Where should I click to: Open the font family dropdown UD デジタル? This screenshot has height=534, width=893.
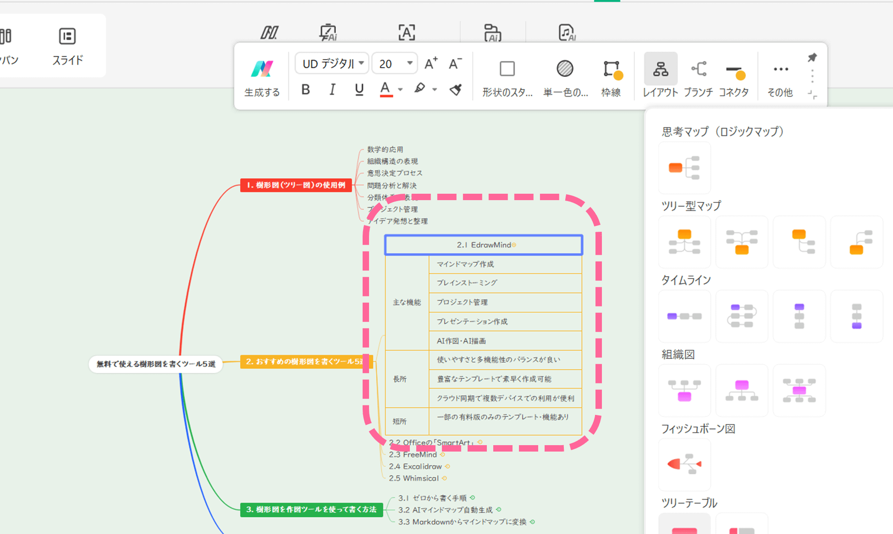coord(332,63)
